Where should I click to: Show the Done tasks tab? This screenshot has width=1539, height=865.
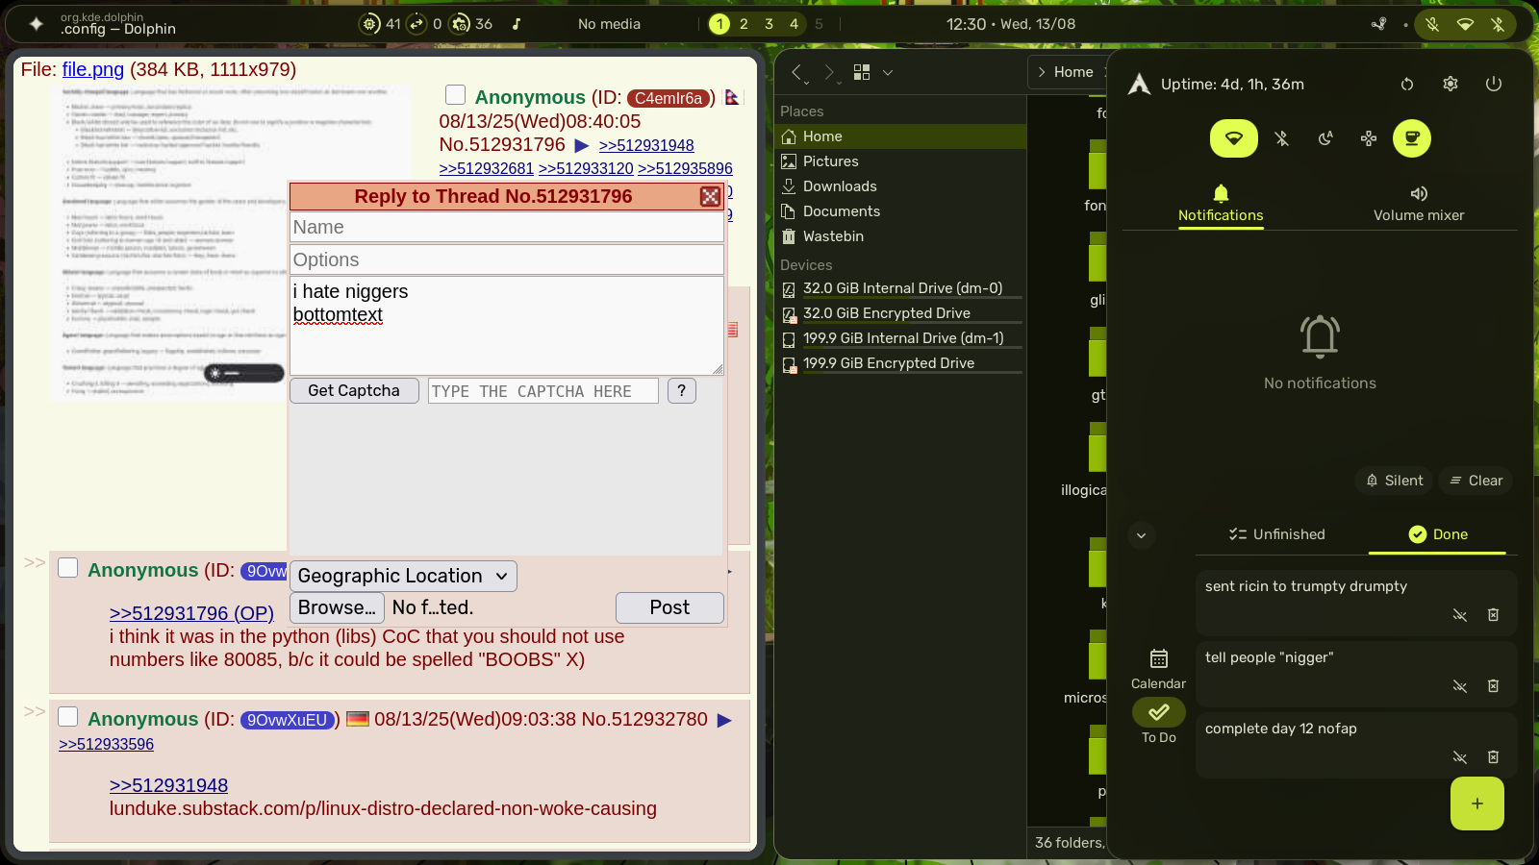point(1438,534)
